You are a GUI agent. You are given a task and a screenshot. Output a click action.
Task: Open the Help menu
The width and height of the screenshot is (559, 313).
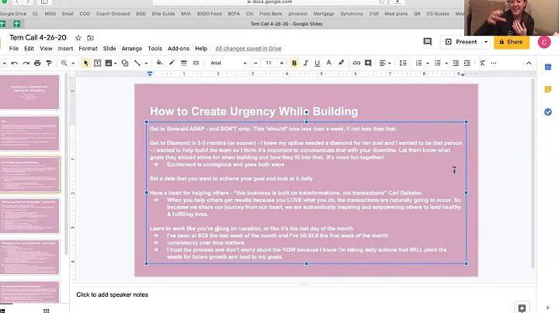201,48
